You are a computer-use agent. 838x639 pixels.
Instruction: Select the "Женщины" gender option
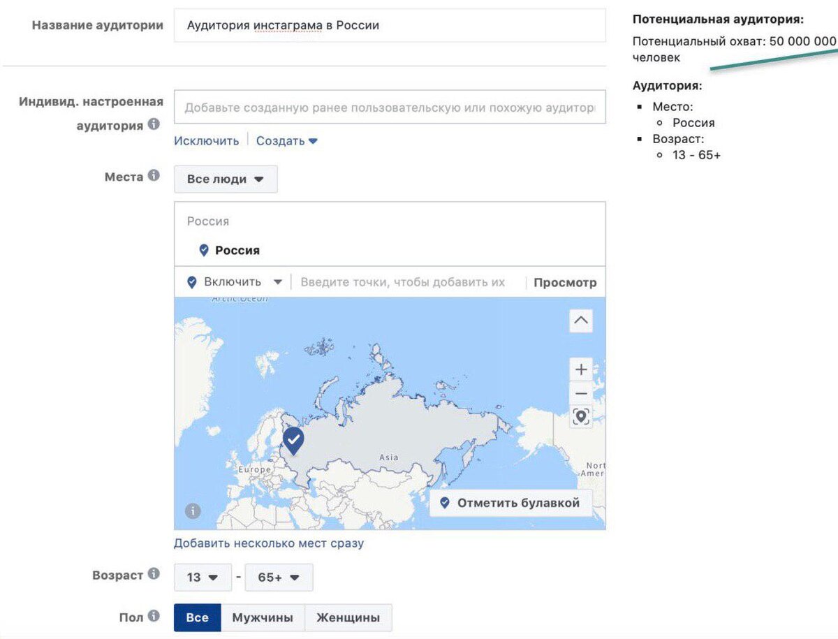coord(348,617)
